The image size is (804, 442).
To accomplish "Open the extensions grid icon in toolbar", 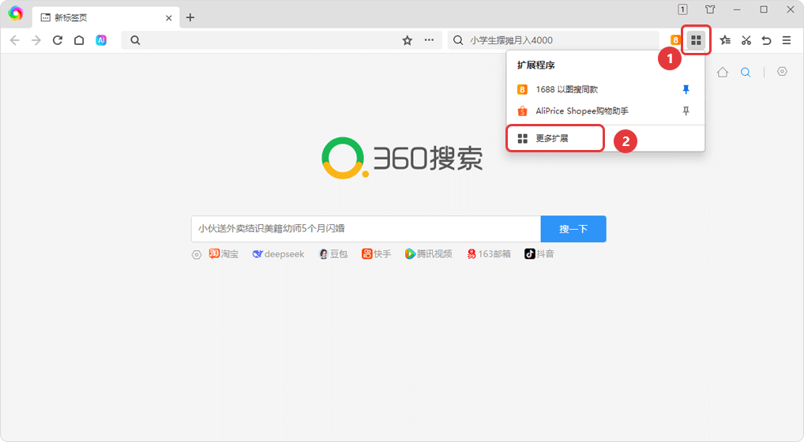I will tap(696, 40).
